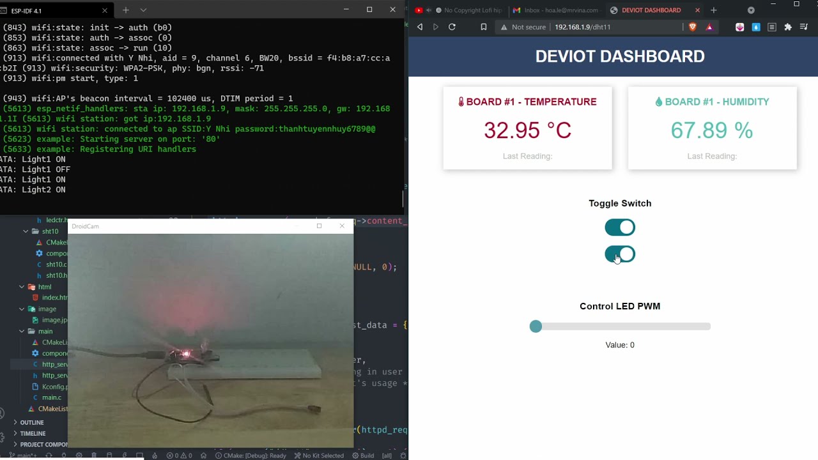
Task: Open the media playlist control icon
Action: pos(804,27)
